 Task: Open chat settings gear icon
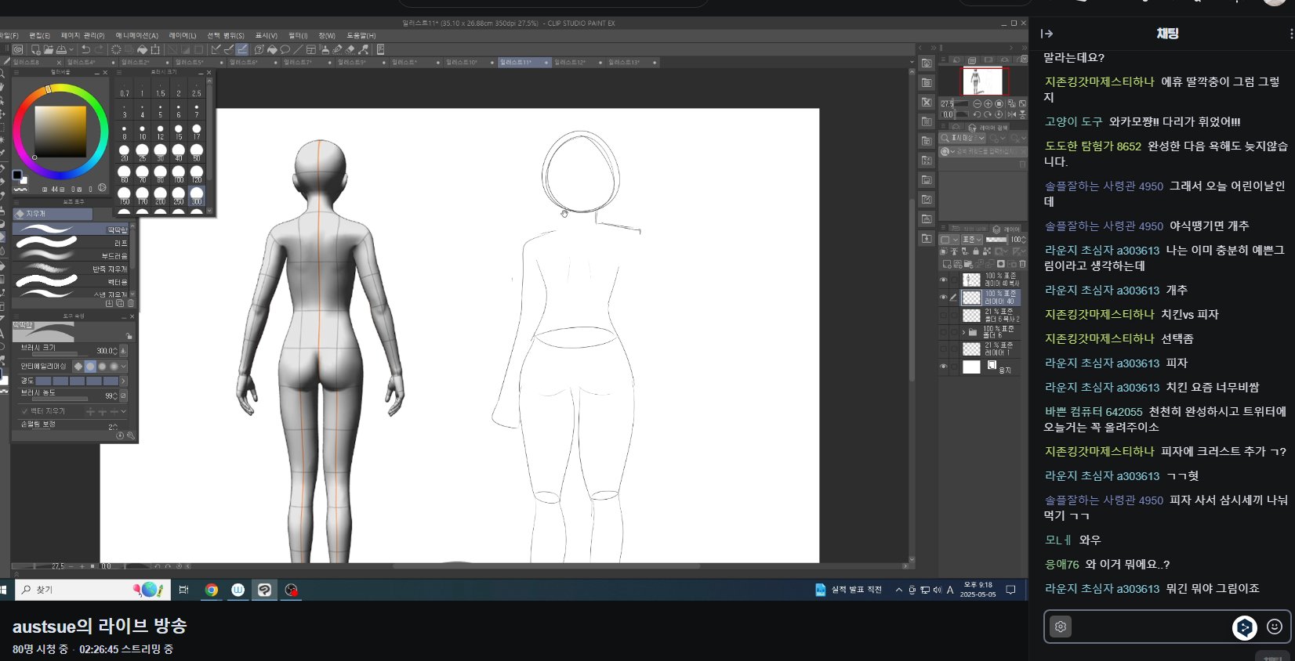click(x=1061, y=627)
